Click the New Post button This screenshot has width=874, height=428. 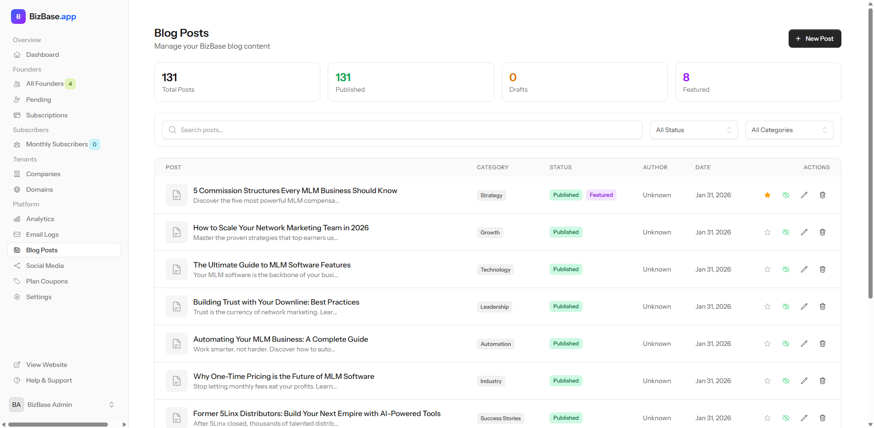click(x=814, y=39)
